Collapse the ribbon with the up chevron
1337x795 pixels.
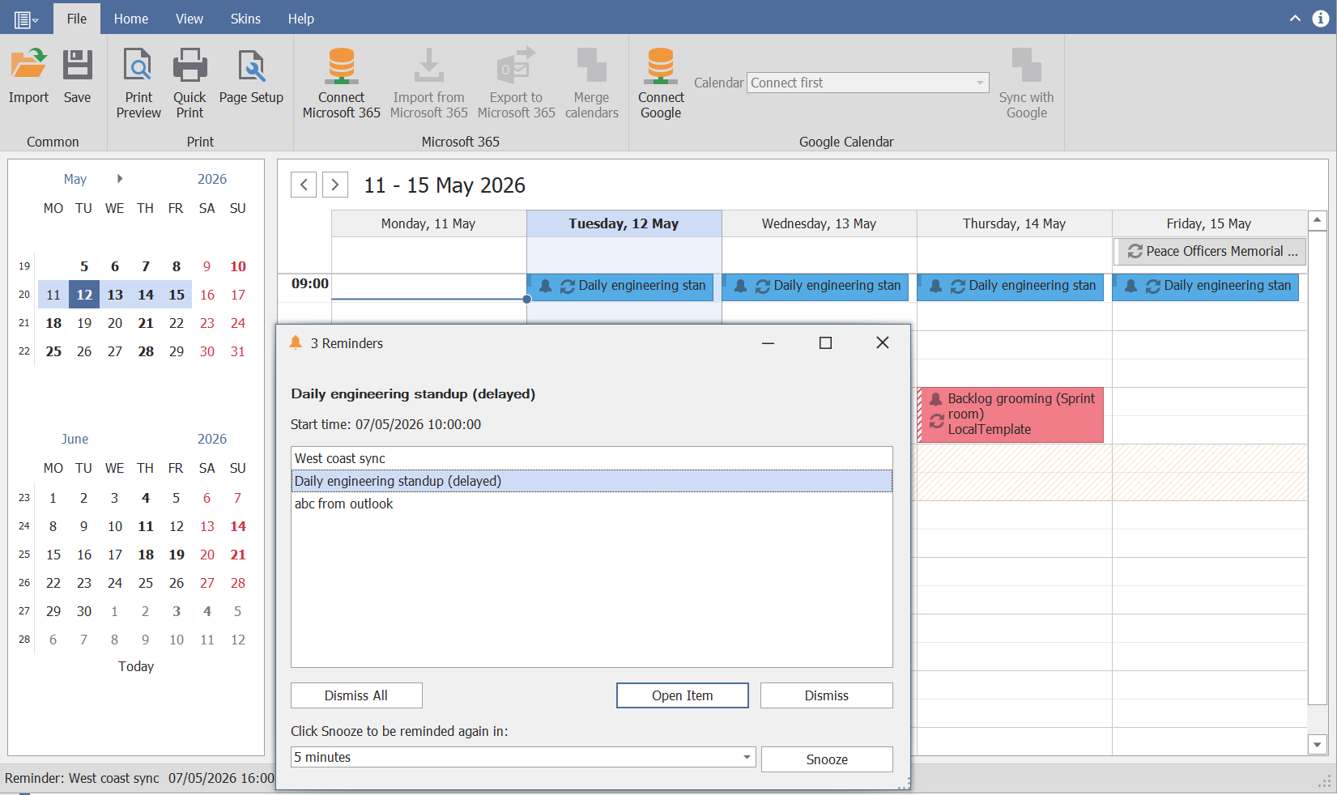click(x=1295, y=19)
